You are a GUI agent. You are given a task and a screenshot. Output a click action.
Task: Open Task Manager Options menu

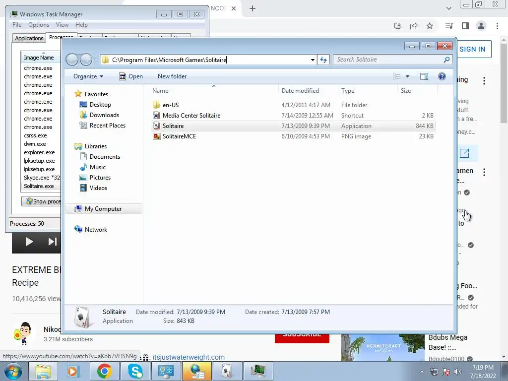(x=39, y=25)
